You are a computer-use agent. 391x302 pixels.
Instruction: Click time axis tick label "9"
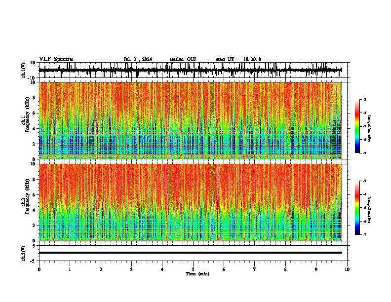click(316, 269)
